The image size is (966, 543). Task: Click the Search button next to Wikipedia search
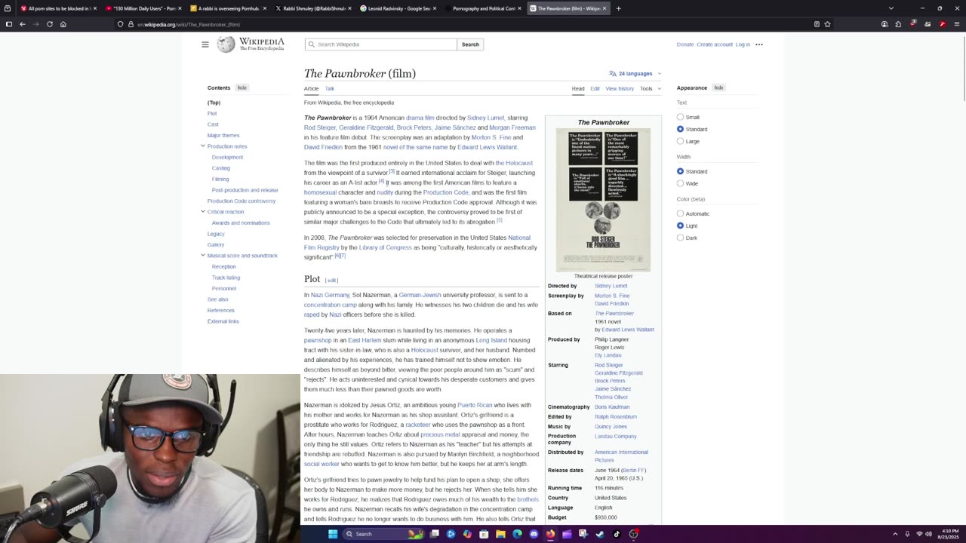click(470, 44)
